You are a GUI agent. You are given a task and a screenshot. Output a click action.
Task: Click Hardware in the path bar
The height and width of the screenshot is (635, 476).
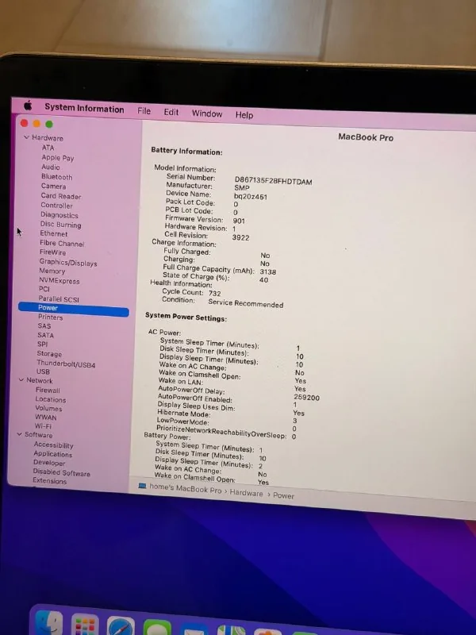(246, 493)
